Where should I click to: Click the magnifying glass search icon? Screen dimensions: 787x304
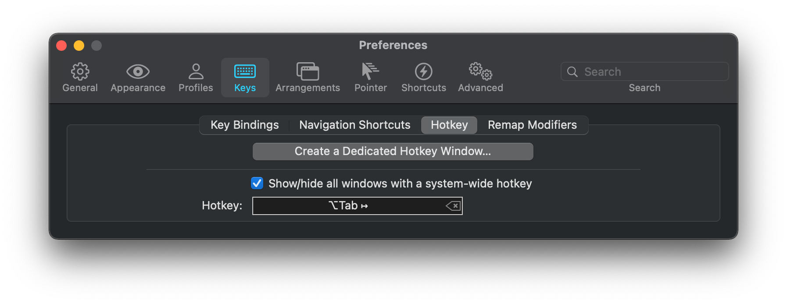coord(572,72)
